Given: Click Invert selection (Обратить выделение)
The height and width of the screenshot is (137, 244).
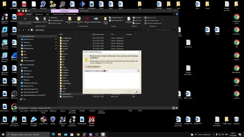Looking at the screenshot, I should (x=153, y=23).
